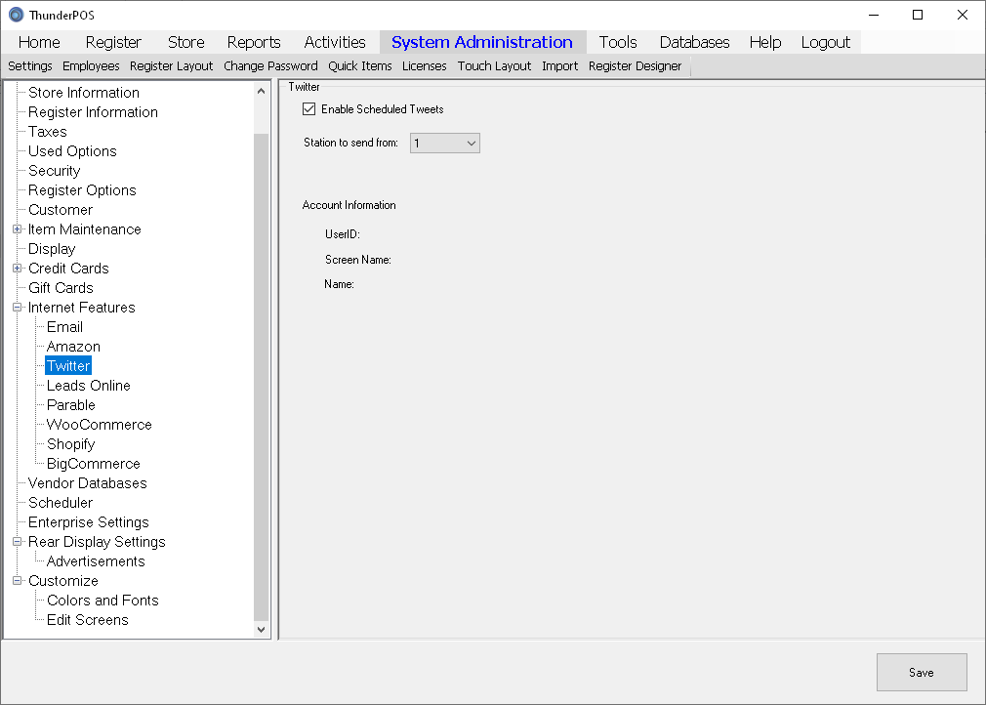The image size is (986, 705).
Task: Open Employees in the submenu bar
Action: [x=91, y=66]
